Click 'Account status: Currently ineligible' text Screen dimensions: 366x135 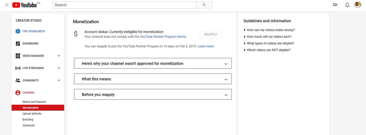click(124, 32)
